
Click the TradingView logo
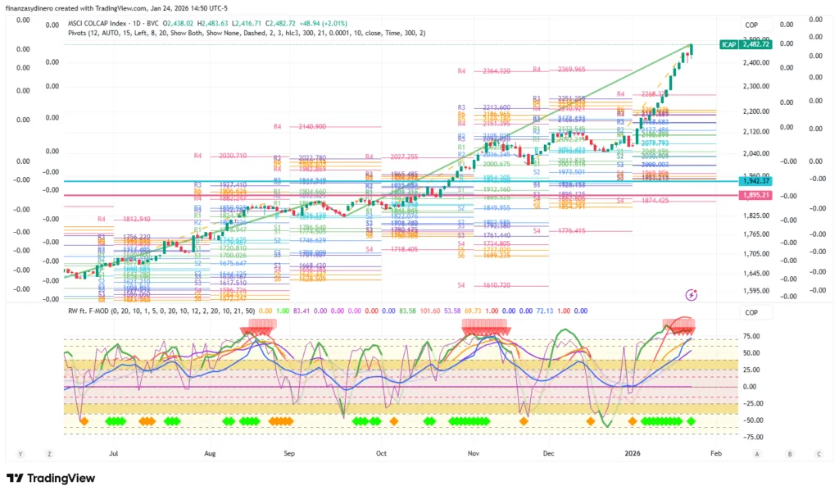51,479
